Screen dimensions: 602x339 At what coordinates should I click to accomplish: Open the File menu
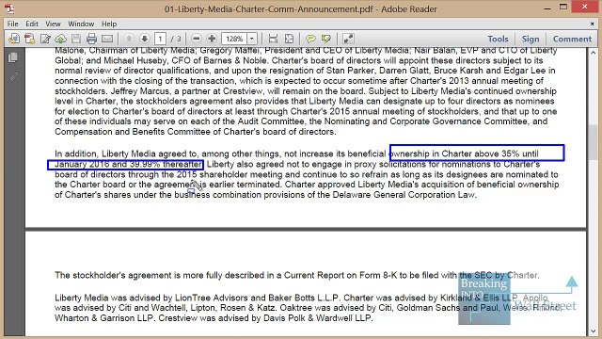[12, 24]
